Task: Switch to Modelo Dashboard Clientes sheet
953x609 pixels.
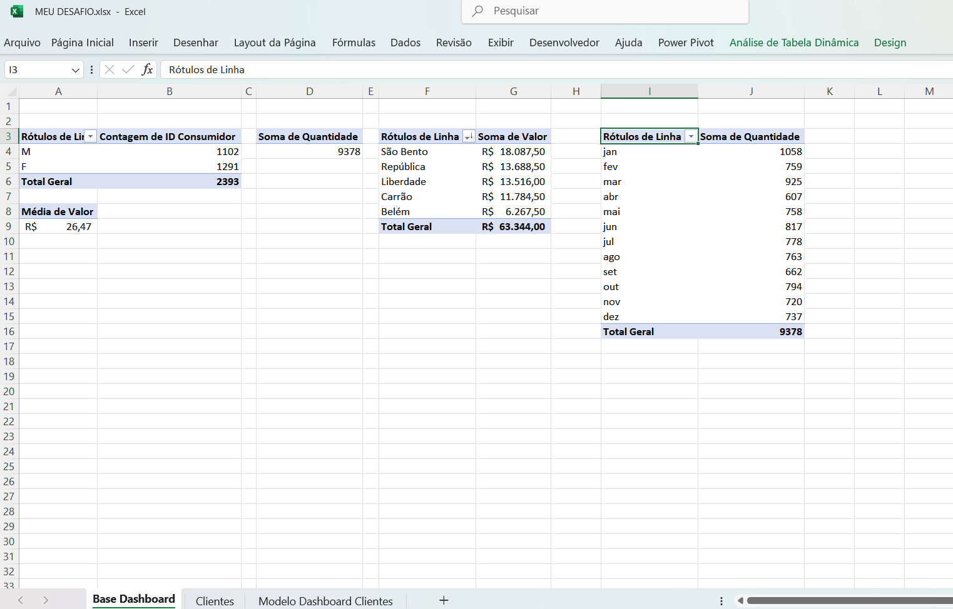Action: tap(325, 601)
